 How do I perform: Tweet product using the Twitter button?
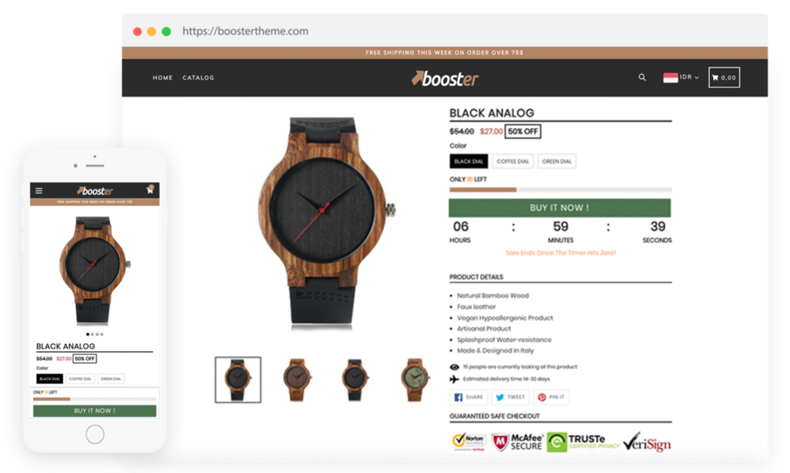click(x=510, y=398)
